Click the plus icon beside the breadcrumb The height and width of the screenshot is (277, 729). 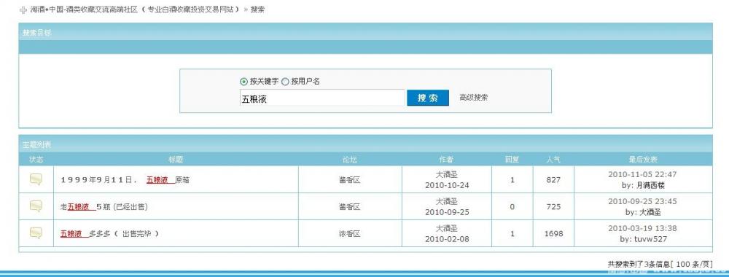point(23,10)
